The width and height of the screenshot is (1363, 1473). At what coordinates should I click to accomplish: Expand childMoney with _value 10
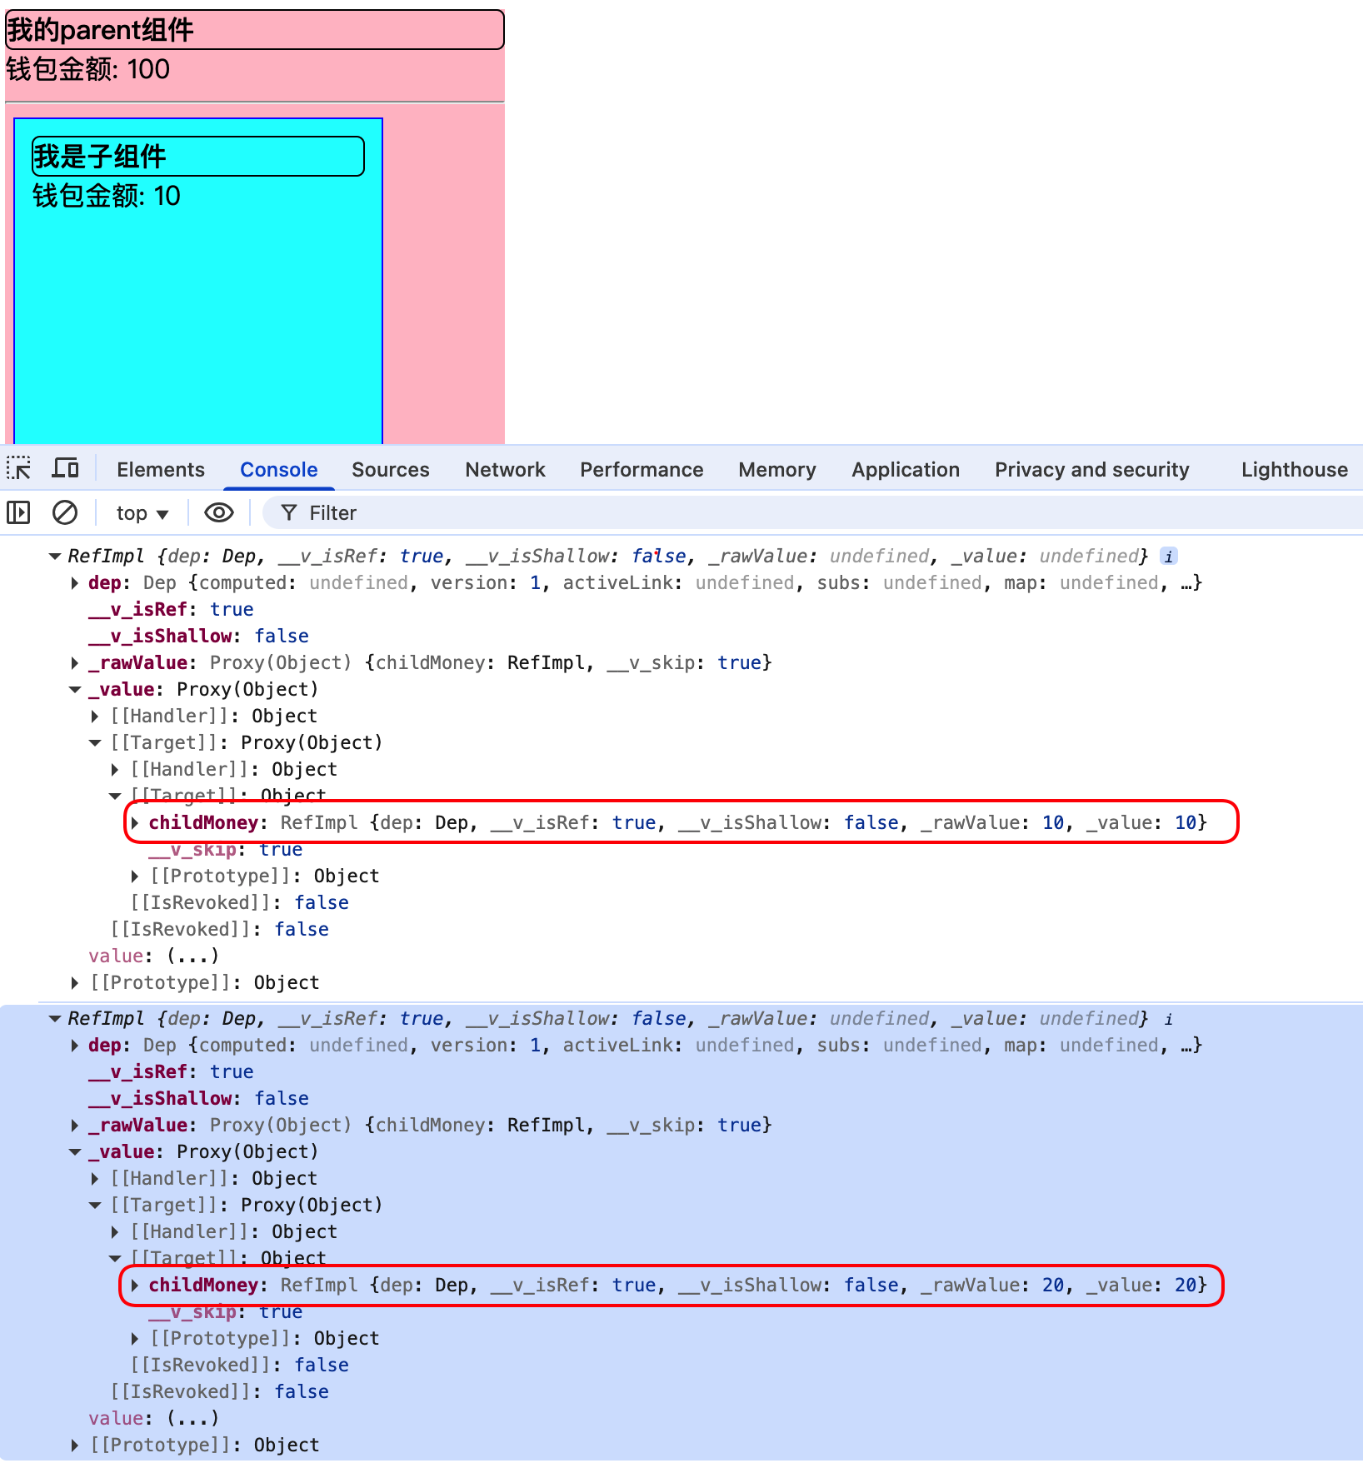pos(135,823)
